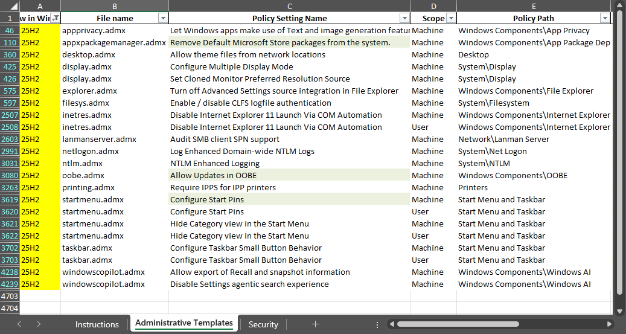Screen dimensions: 626x334
Task: Open the Policy Path column filter dropdown
Action: [605, 18]
